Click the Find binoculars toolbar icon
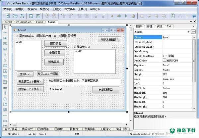Image resolution: width=199 pixels, height=138 pixels. point(47,16)
